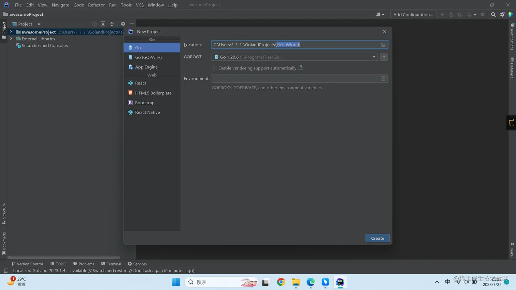Select Go (GOPATH) project type
Viewport: 516px width, 290px height.
click(x=152, y=57)
